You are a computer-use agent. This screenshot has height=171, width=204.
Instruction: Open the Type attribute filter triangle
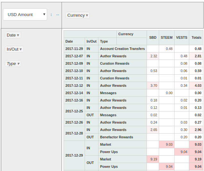(19, 64)
